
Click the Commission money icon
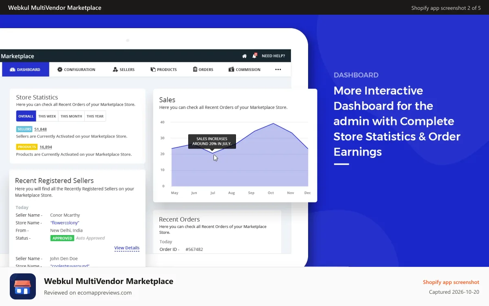coord(231,69)
